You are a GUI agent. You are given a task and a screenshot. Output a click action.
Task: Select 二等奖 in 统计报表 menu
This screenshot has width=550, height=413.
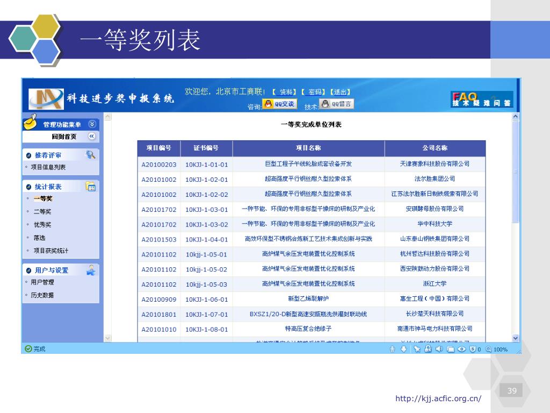click(42, 211)
